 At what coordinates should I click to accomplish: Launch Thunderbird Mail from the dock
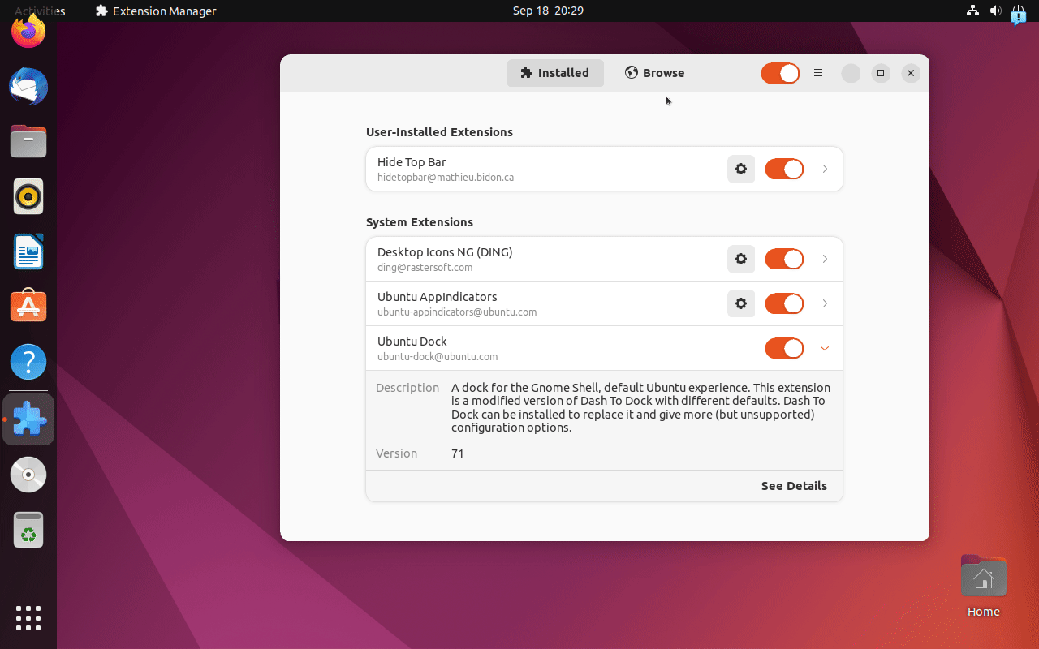point(28,87)
